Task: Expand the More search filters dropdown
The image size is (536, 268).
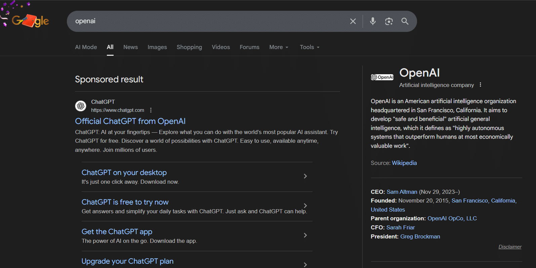Action: (x=279, y=47)
